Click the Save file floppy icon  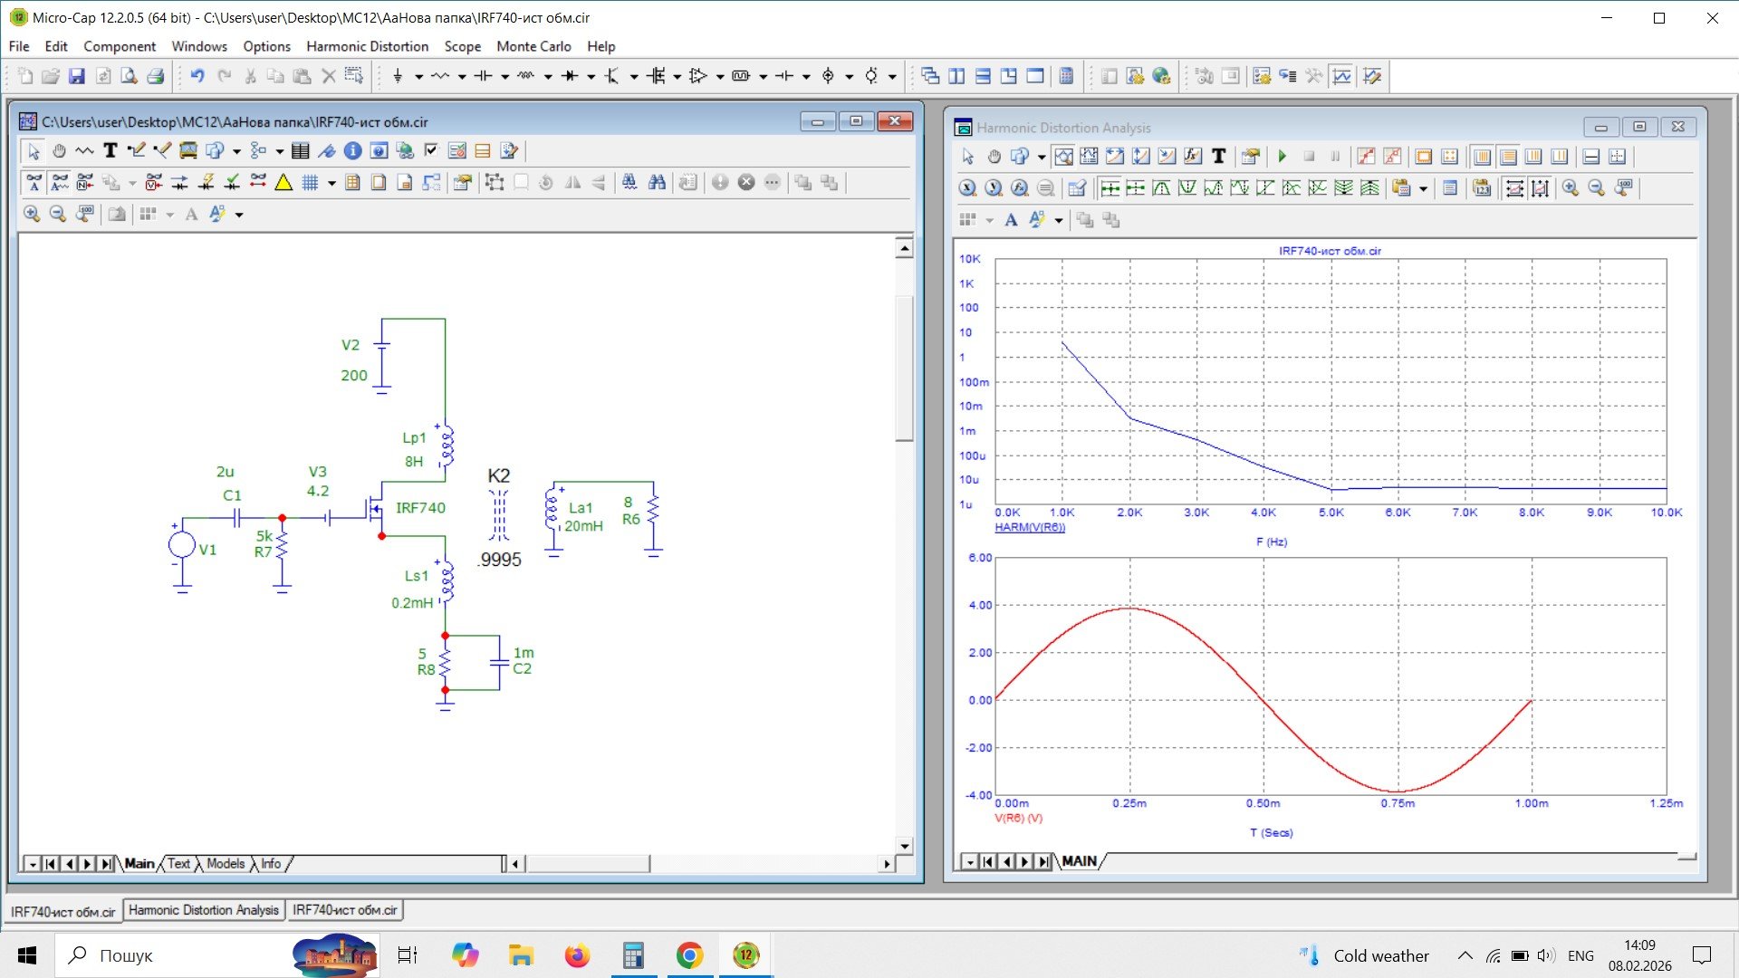77,76
